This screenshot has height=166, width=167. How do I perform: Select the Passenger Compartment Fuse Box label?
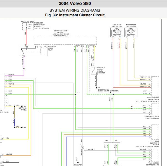(41, 25)
